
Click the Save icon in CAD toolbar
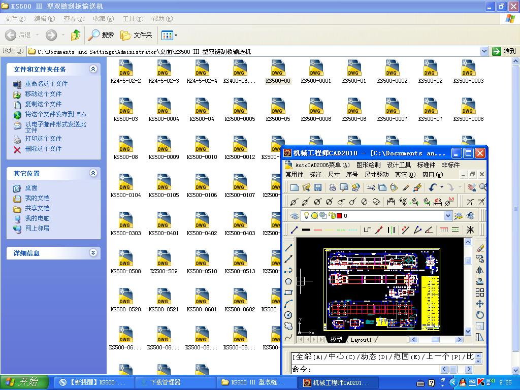pyautogui.click(x=318, y=187)
